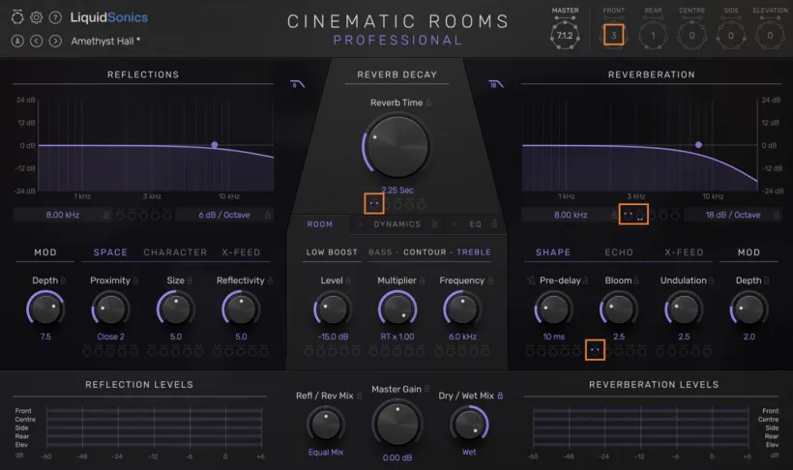This screenshot has height=470, width=793.
Task: Click the lock in the 18 dB / Octave field
Action: (x=776, y=215)
